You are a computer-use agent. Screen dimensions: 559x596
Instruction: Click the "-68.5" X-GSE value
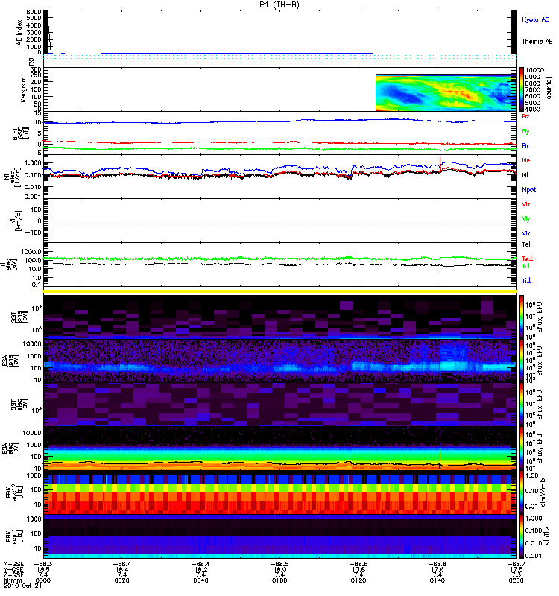pos(279,565)
